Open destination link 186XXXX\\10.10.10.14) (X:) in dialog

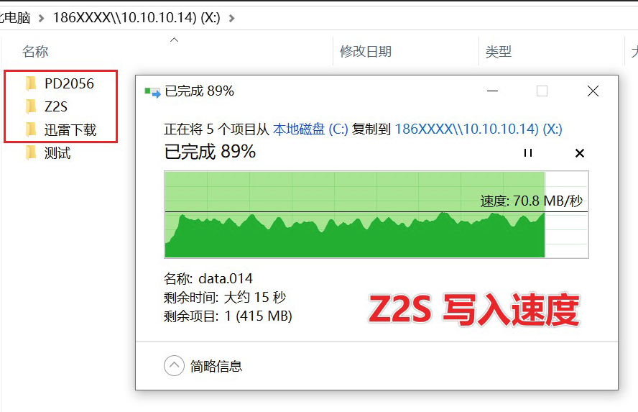pyautogui.click(x=478, y=129)
